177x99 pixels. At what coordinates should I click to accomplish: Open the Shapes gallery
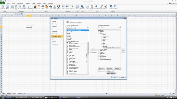click(x=20, y=7)
